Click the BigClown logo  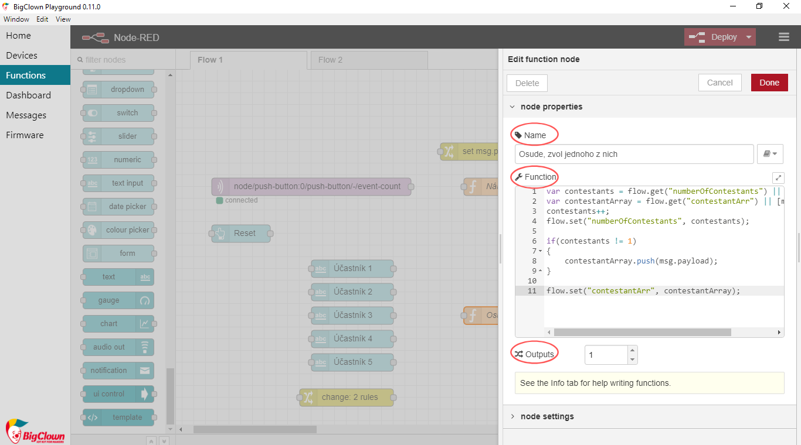click(35, 432)
